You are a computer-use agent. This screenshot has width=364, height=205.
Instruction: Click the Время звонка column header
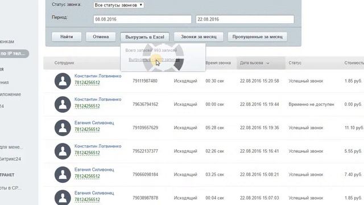pyautogui.click(x=218, y=63)
